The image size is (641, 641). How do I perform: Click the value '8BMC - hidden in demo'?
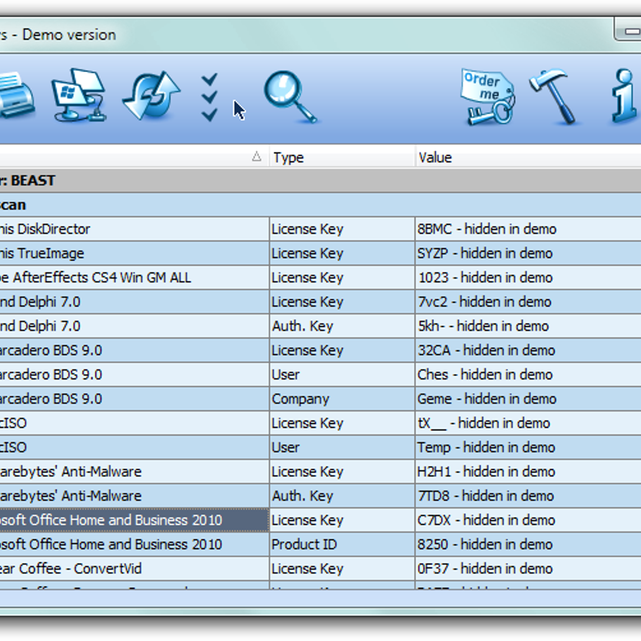[487, 229]
